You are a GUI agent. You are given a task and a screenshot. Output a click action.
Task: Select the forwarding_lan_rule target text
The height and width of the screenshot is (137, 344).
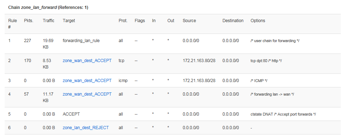[81, 40]
